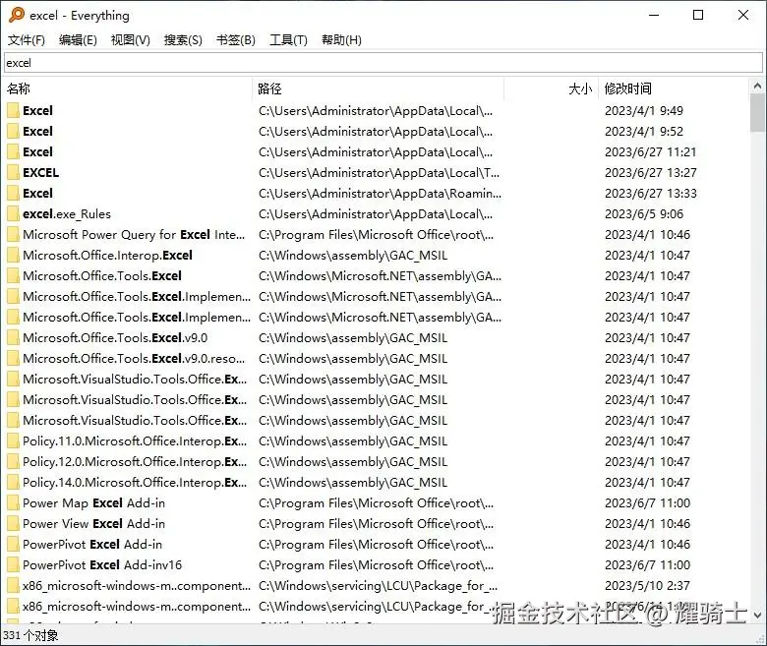Click folder icon of uppercase EXCEL row
Image resolution: width=767 pixels, height=646 pixels.
13,173
